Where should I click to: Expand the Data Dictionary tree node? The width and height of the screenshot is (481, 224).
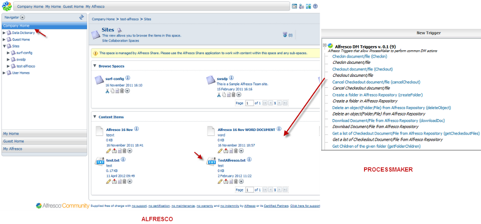4,33
